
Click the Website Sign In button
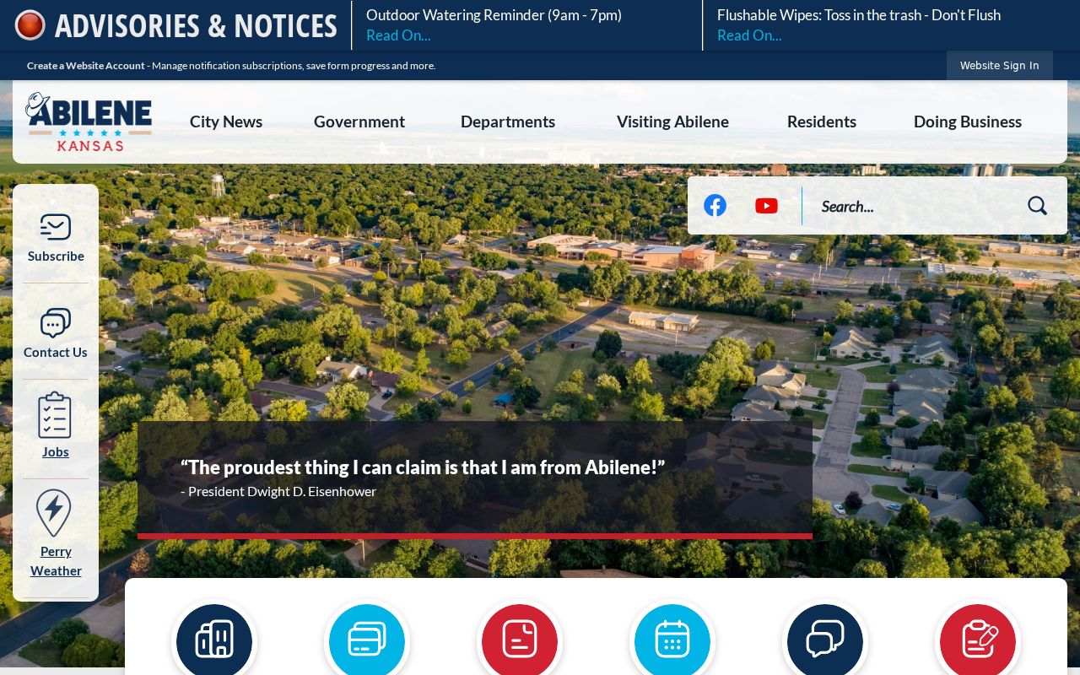(1000, 65)
